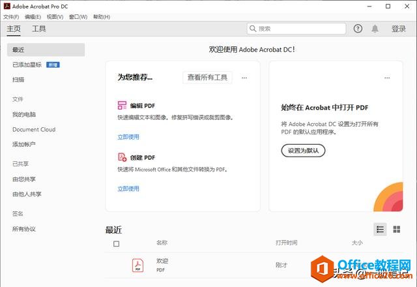Open the notifications bell icon
417x287 pixels.
tap(375, 29)
